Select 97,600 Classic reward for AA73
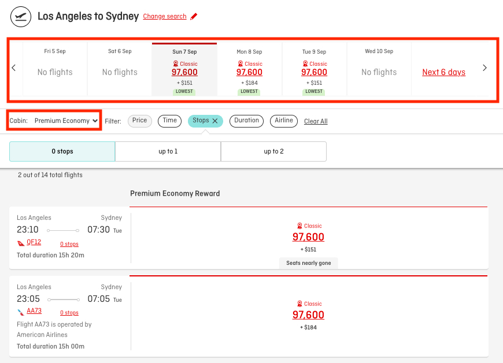The image size is (503, 363). click(308, 315)
